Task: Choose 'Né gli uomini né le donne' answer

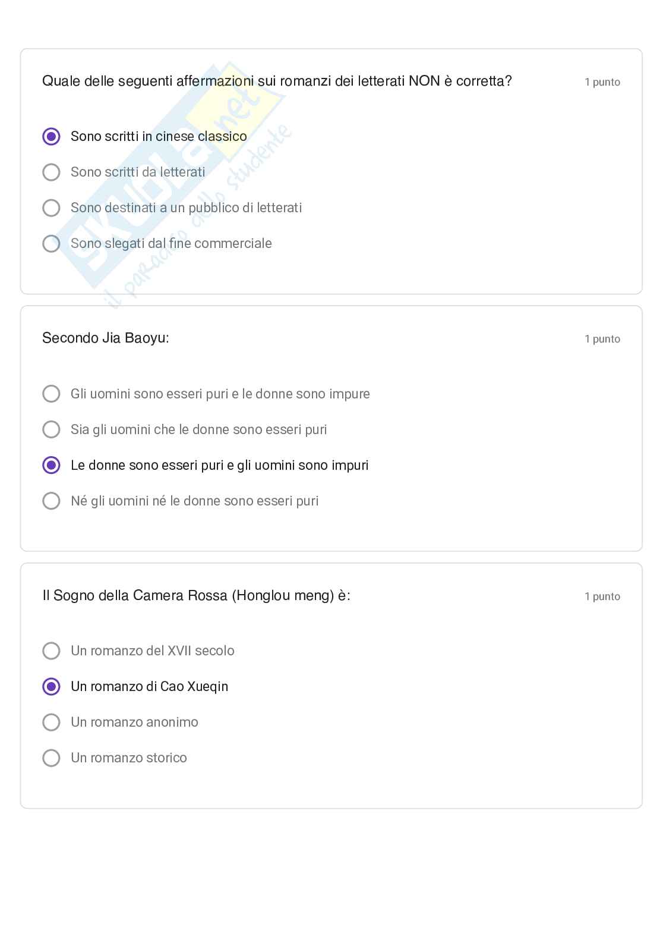Action: tap(52, 501)
